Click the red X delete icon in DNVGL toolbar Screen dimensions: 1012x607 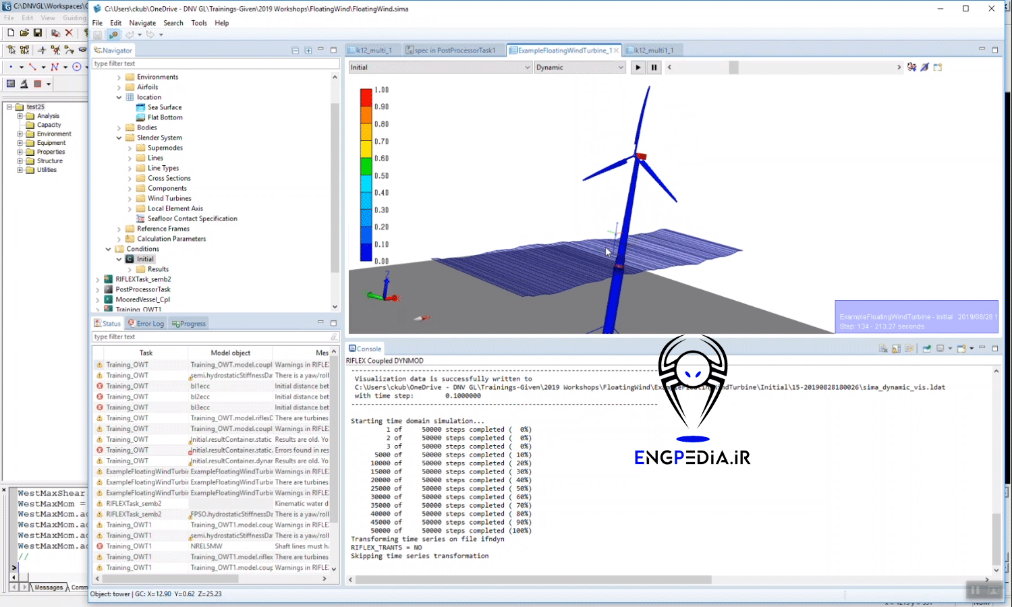tap(69, 32)
